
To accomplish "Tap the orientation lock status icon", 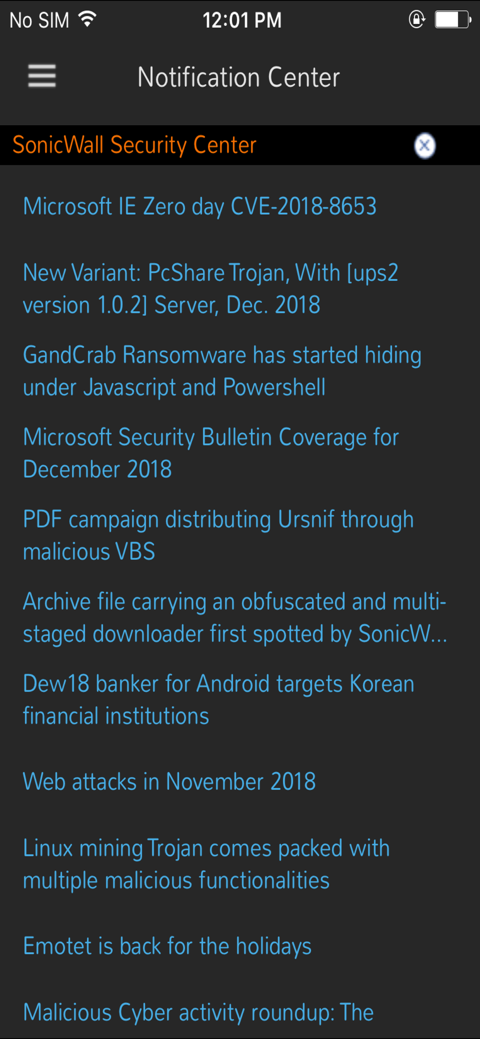I will click(416, 19).
